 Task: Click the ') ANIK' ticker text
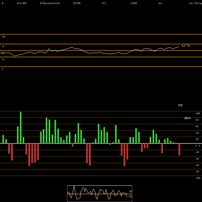pos(133,3)
